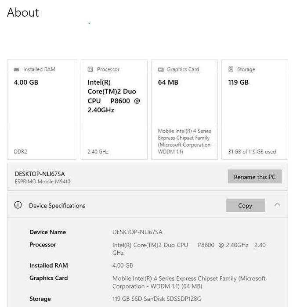Click the processor value in specifications list

(x=189, y=249)
